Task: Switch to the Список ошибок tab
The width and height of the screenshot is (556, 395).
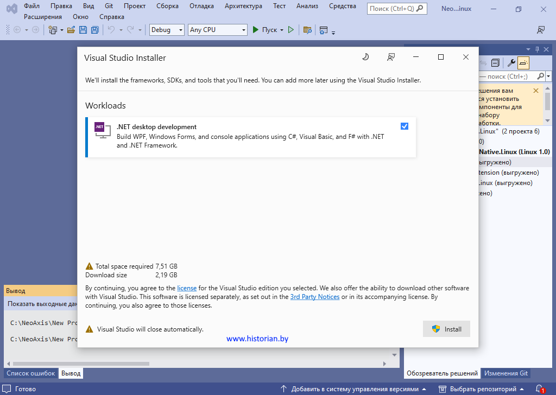Action: point(30,373)
